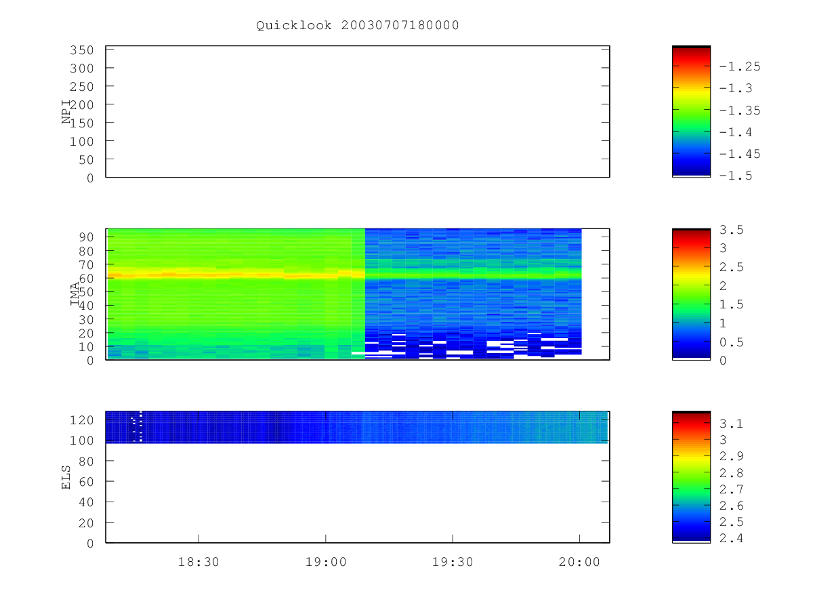Select the IMA axis label
This screenshot has width=813, height=610.
click(75, 294)
